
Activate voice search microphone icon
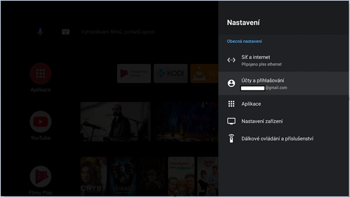coord(40,32)
